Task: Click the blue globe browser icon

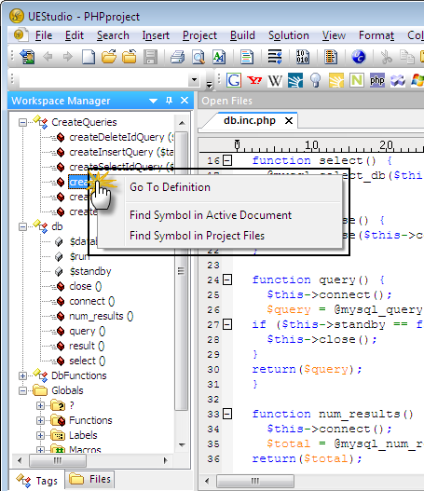Action: coord(359,57)
